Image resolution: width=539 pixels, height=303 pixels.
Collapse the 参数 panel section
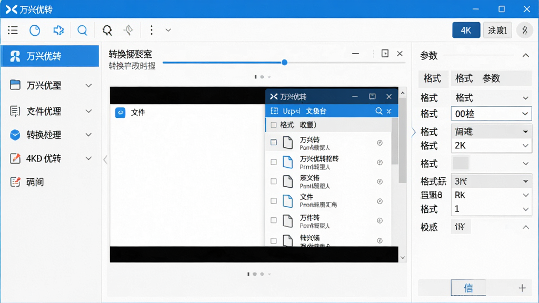click(x=526, y=55)
